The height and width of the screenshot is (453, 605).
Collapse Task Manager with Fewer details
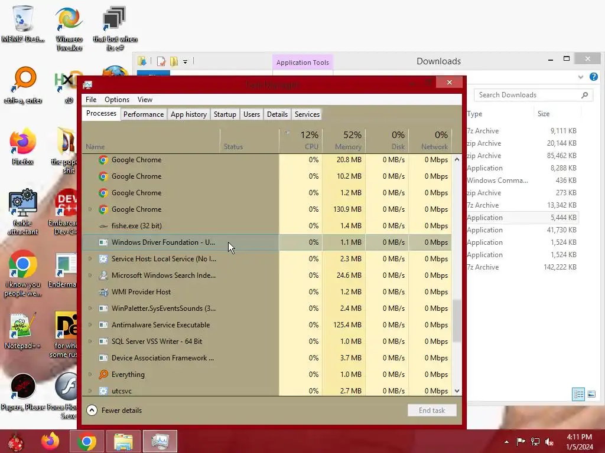[x=114, y=411]
